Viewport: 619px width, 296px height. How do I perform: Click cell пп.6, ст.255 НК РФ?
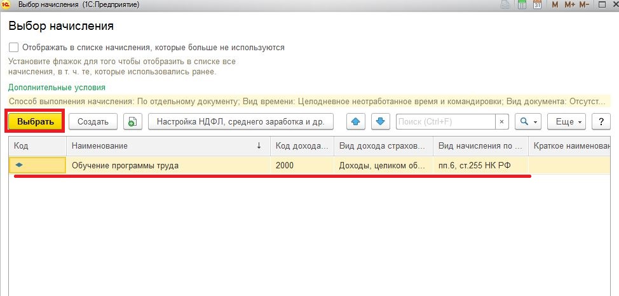tap(481, 165)
